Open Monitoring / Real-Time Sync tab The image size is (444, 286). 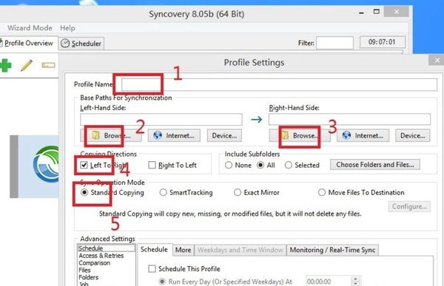pos(332,250)
